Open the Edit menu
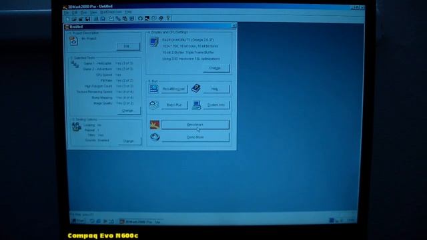427x240 pixels. [x=75, y=13]
